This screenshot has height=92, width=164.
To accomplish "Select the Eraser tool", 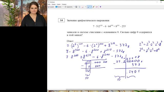I will tap(97, 7).
